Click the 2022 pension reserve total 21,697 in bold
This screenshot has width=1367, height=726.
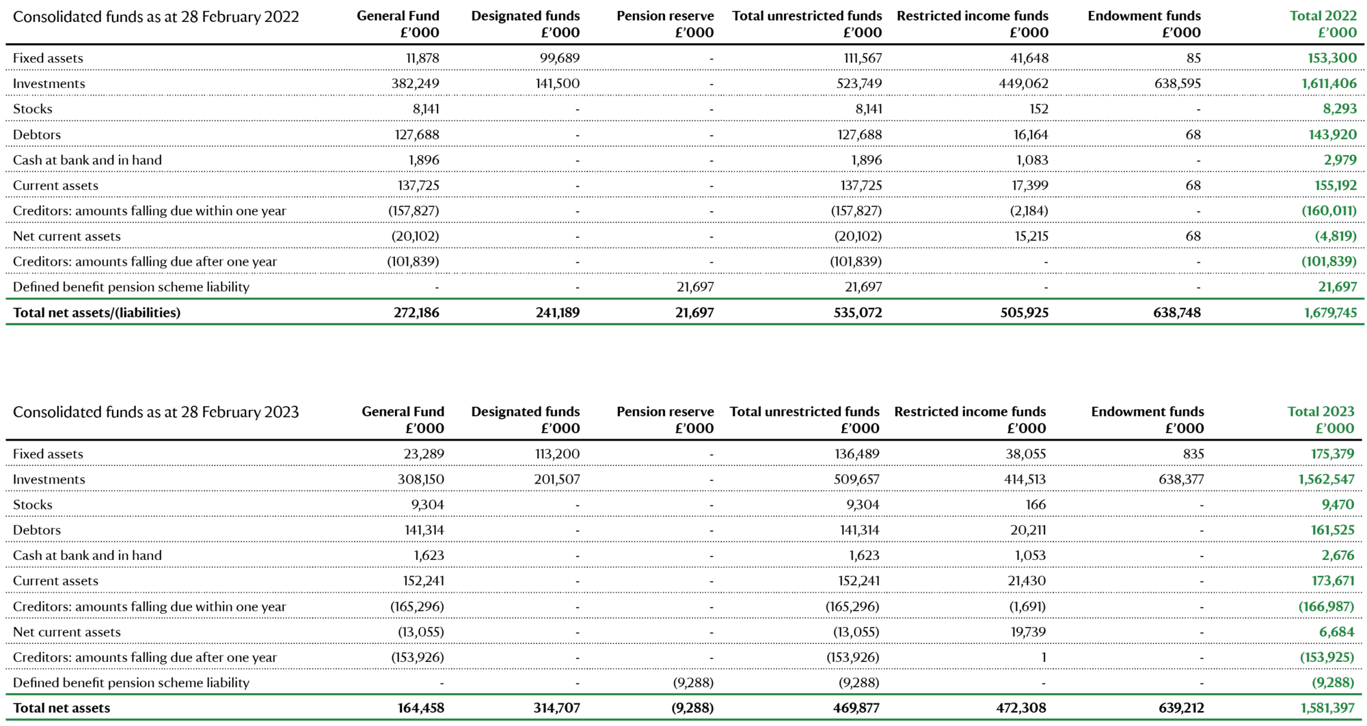click(694, 313)
